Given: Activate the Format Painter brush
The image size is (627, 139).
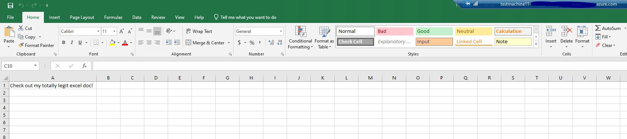Looking at the screenshot, I should click(36, 45).
